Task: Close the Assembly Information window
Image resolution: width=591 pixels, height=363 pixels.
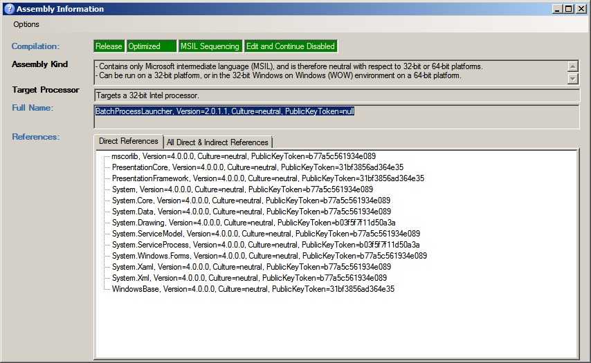Action: (x=581, y=9)
